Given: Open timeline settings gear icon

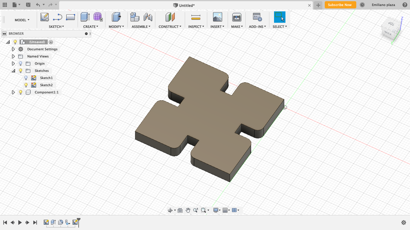Looking at the screenshot, I should (404, 223).
